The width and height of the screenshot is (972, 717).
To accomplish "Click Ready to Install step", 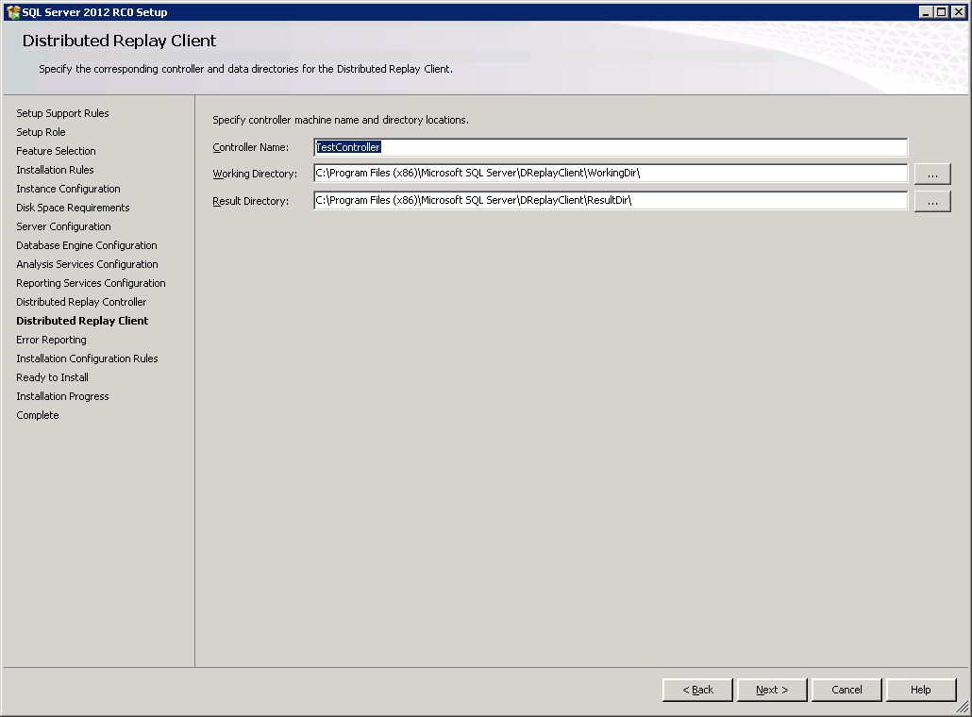I will (52, 377).
